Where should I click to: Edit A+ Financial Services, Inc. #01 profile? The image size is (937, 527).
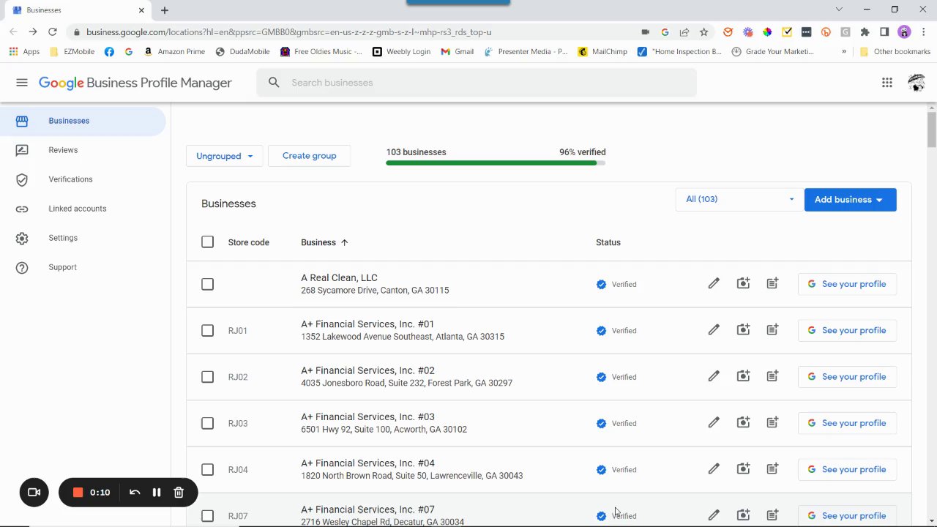pyautogui.click(x=714, y=330)
